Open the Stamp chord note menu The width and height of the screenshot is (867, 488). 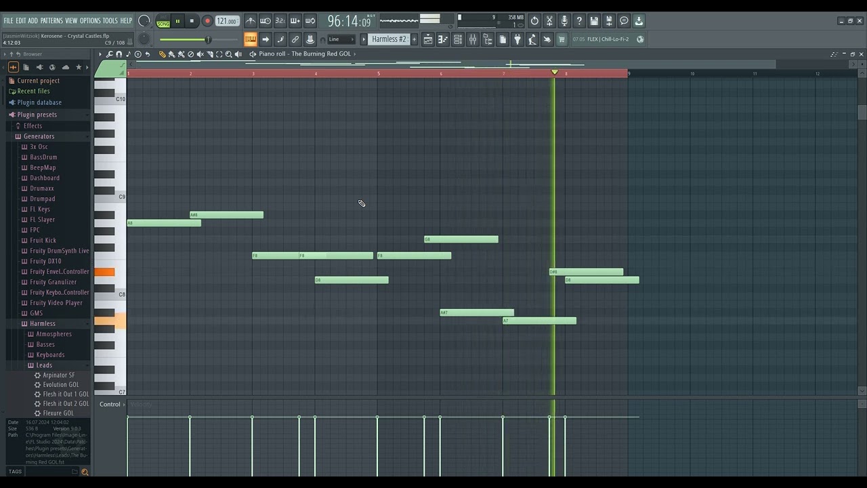click(x=128, y=54)
